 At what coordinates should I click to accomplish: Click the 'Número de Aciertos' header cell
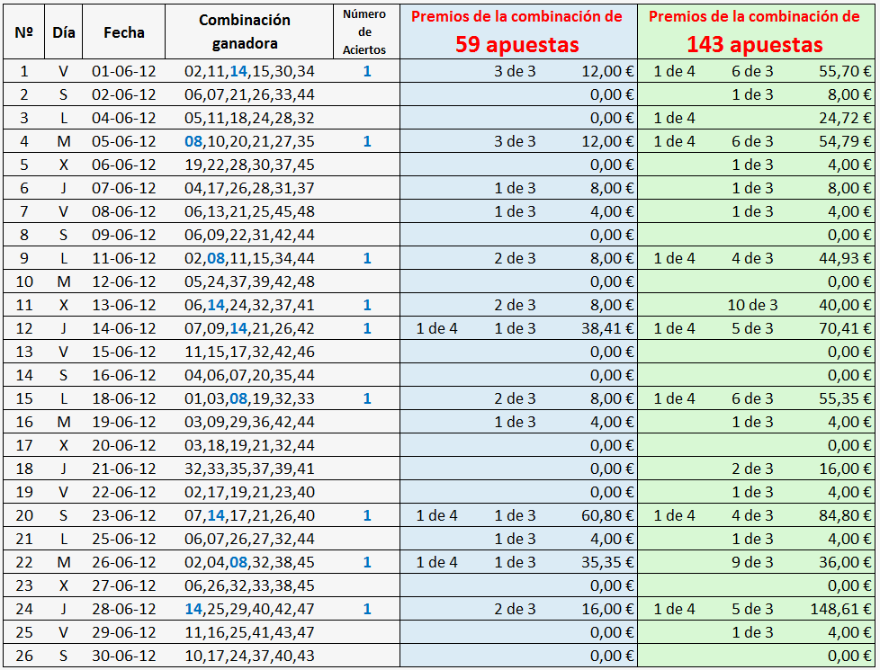365,31
